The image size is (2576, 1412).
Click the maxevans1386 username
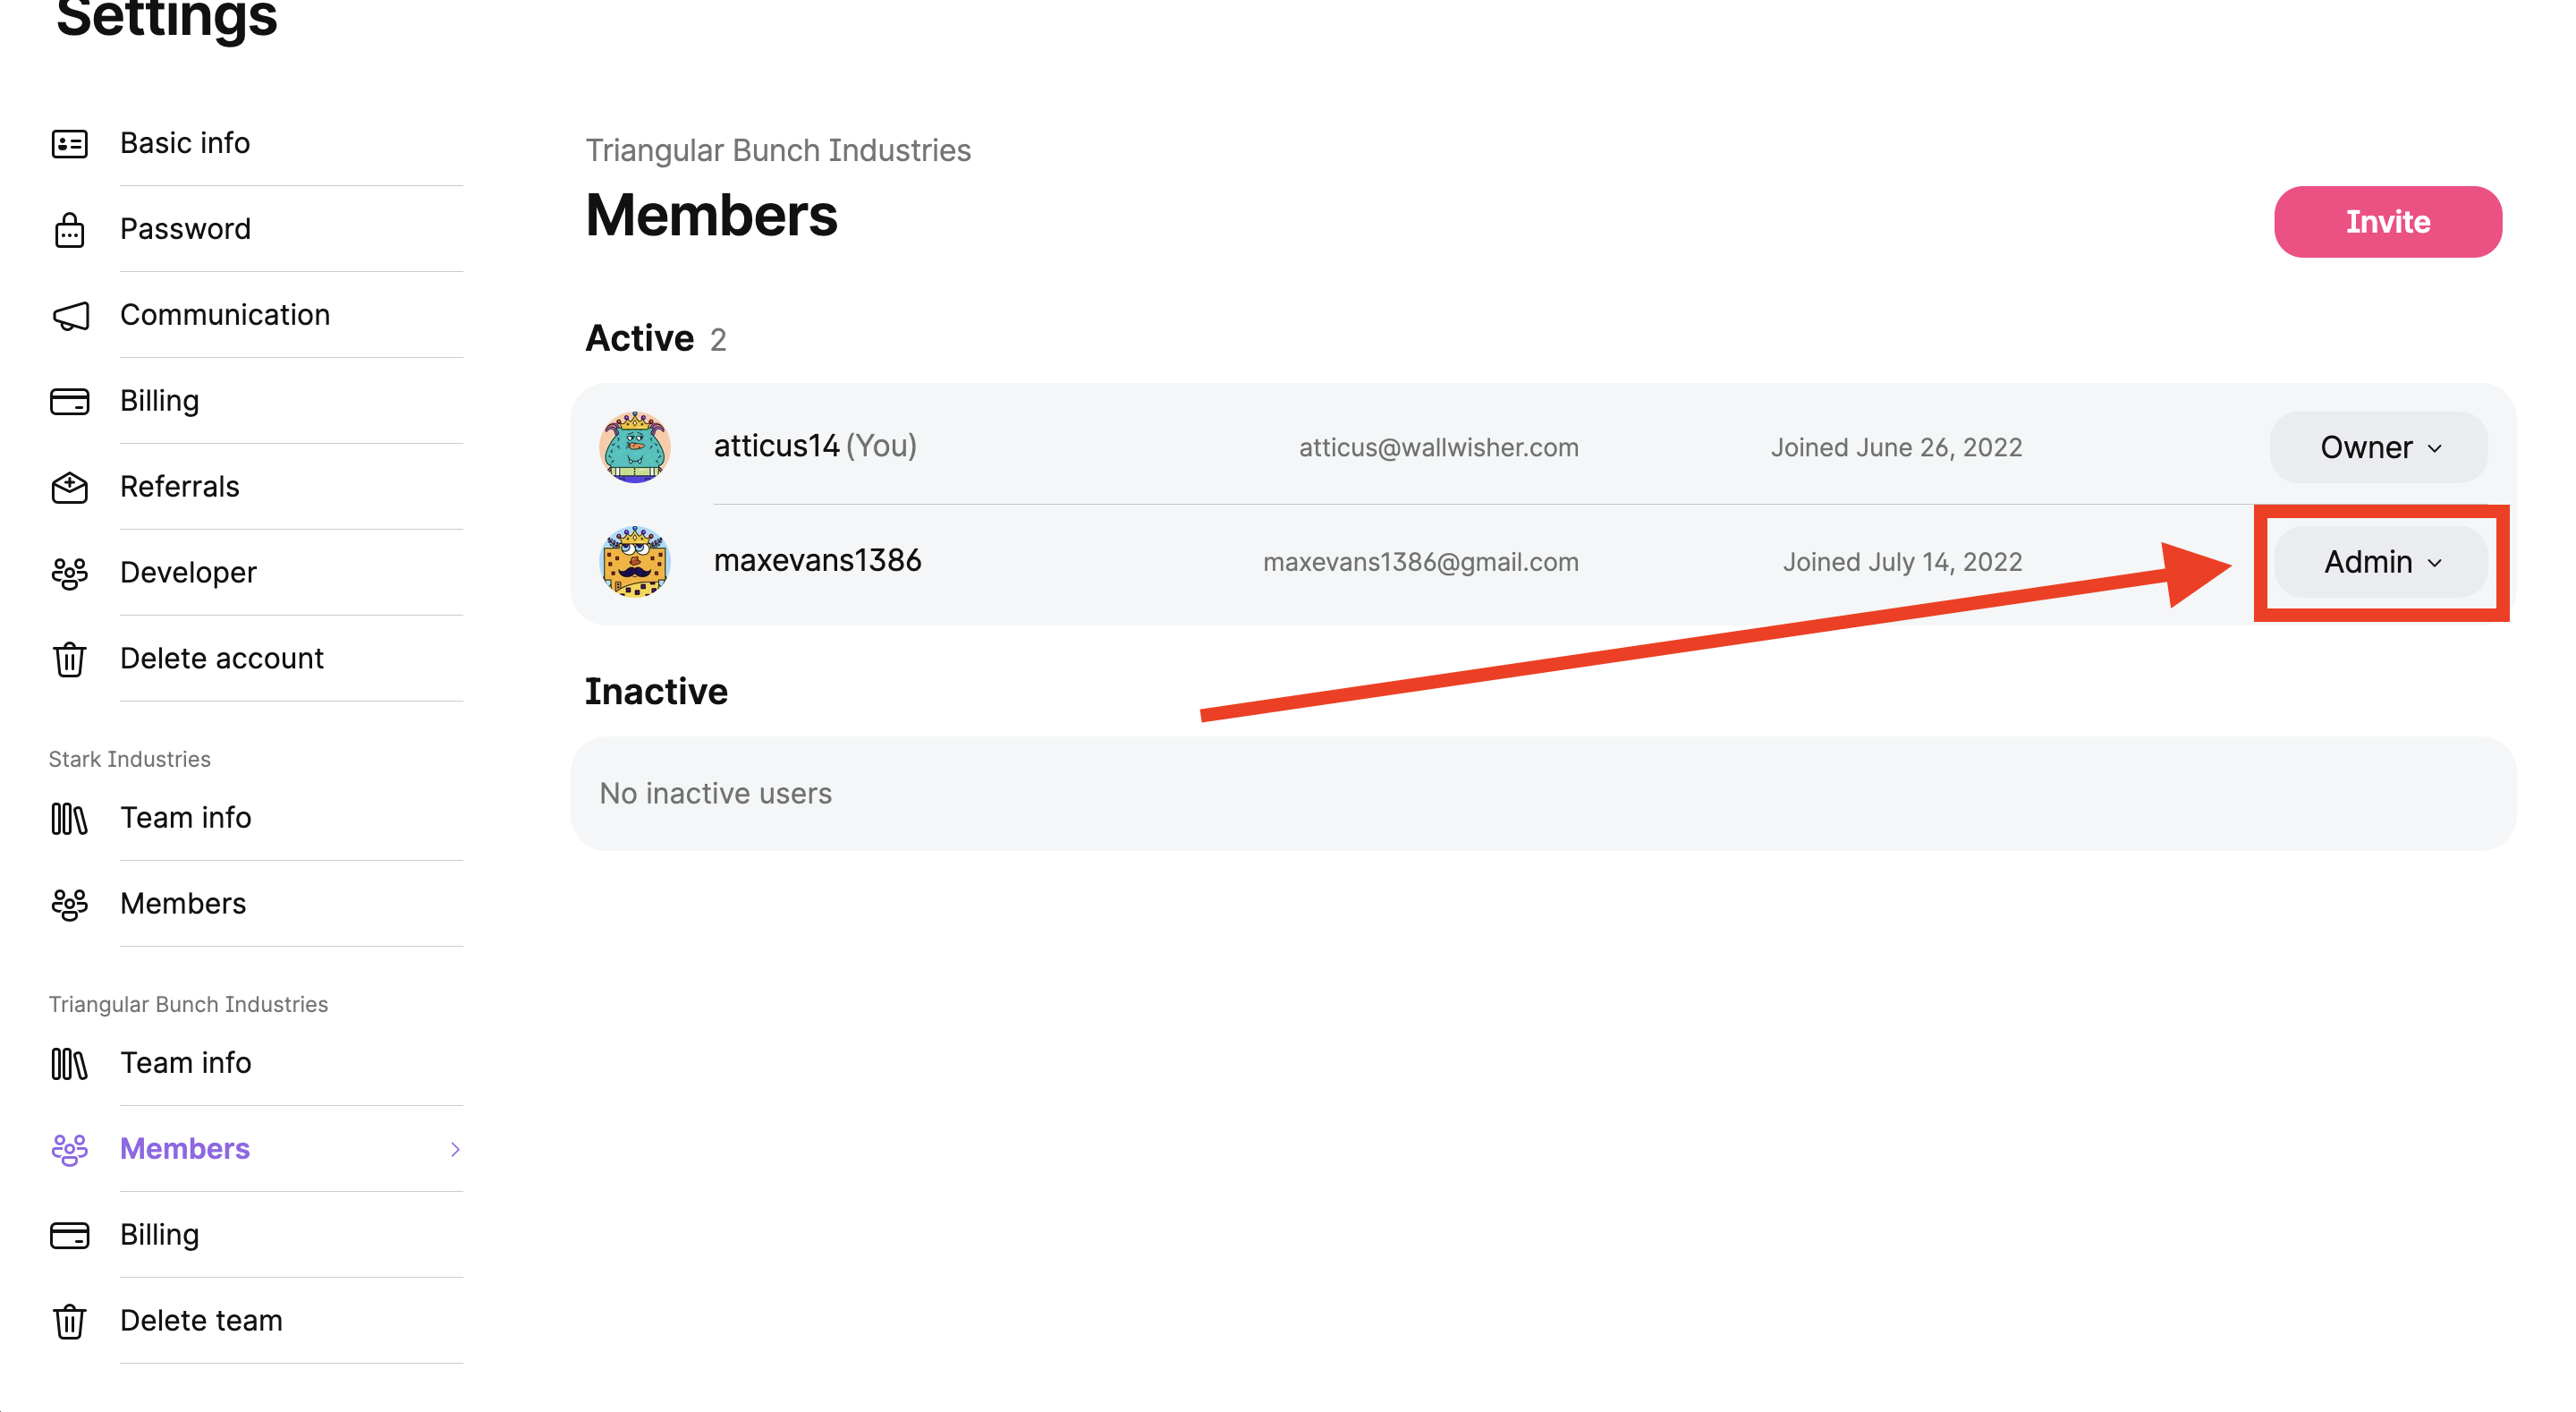coord(817,560)
